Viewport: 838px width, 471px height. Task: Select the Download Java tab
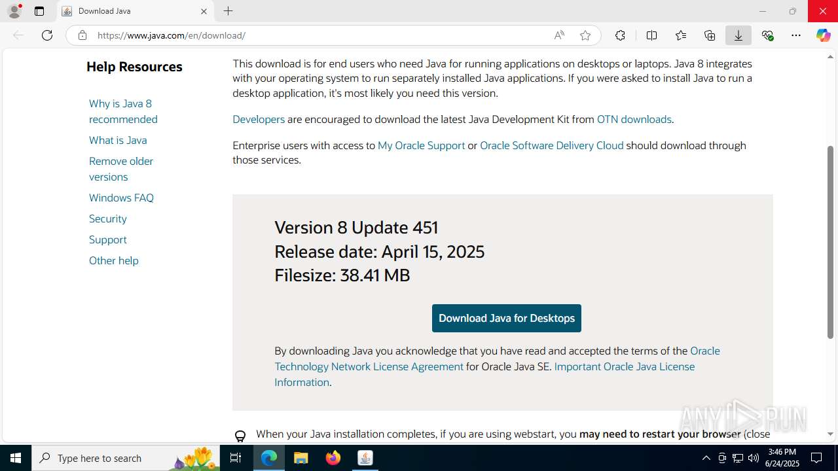[135, 11]
